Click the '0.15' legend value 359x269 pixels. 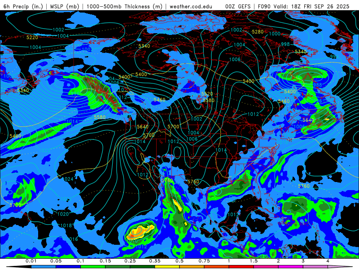point(105,261)
